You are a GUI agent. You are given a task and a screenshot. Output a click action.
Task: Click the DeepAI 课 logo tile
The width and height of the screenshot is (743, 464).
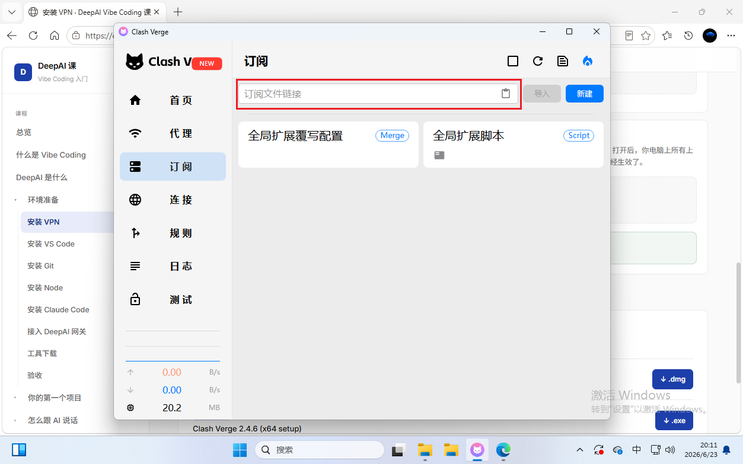pos(23,72)
